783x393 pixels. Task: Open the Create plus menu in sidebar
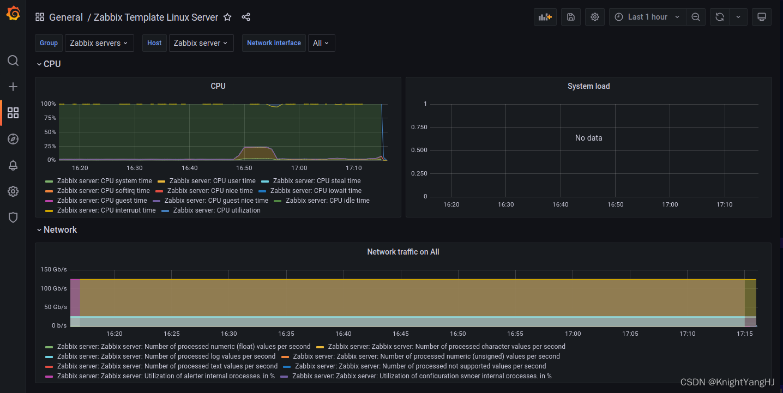click(13, 87)
